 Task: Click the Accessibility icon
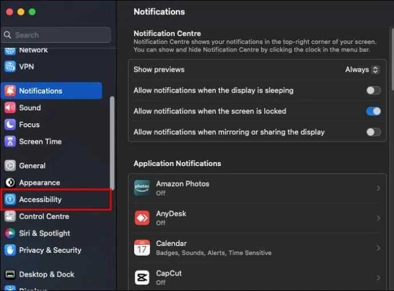pos(10,199)
